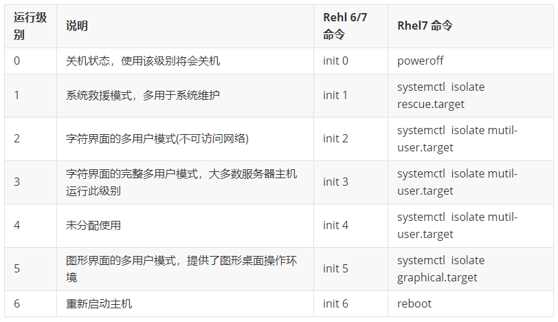Select the poweroff command cell
The image size is (558, 322).
pos(471,61)
